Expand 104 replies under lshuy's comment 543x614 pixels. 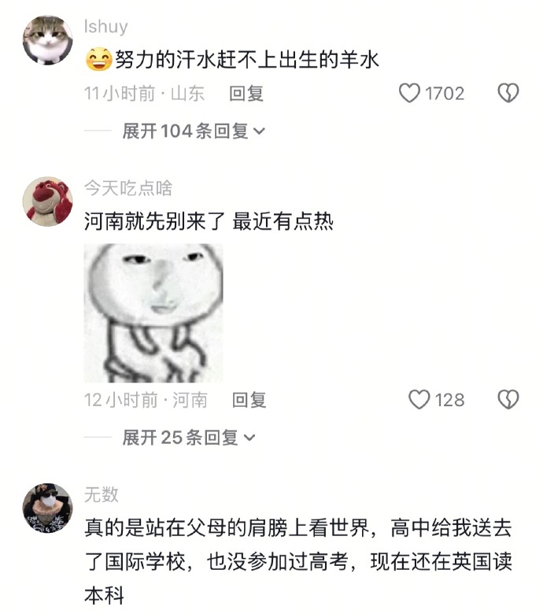pos(194,131)
